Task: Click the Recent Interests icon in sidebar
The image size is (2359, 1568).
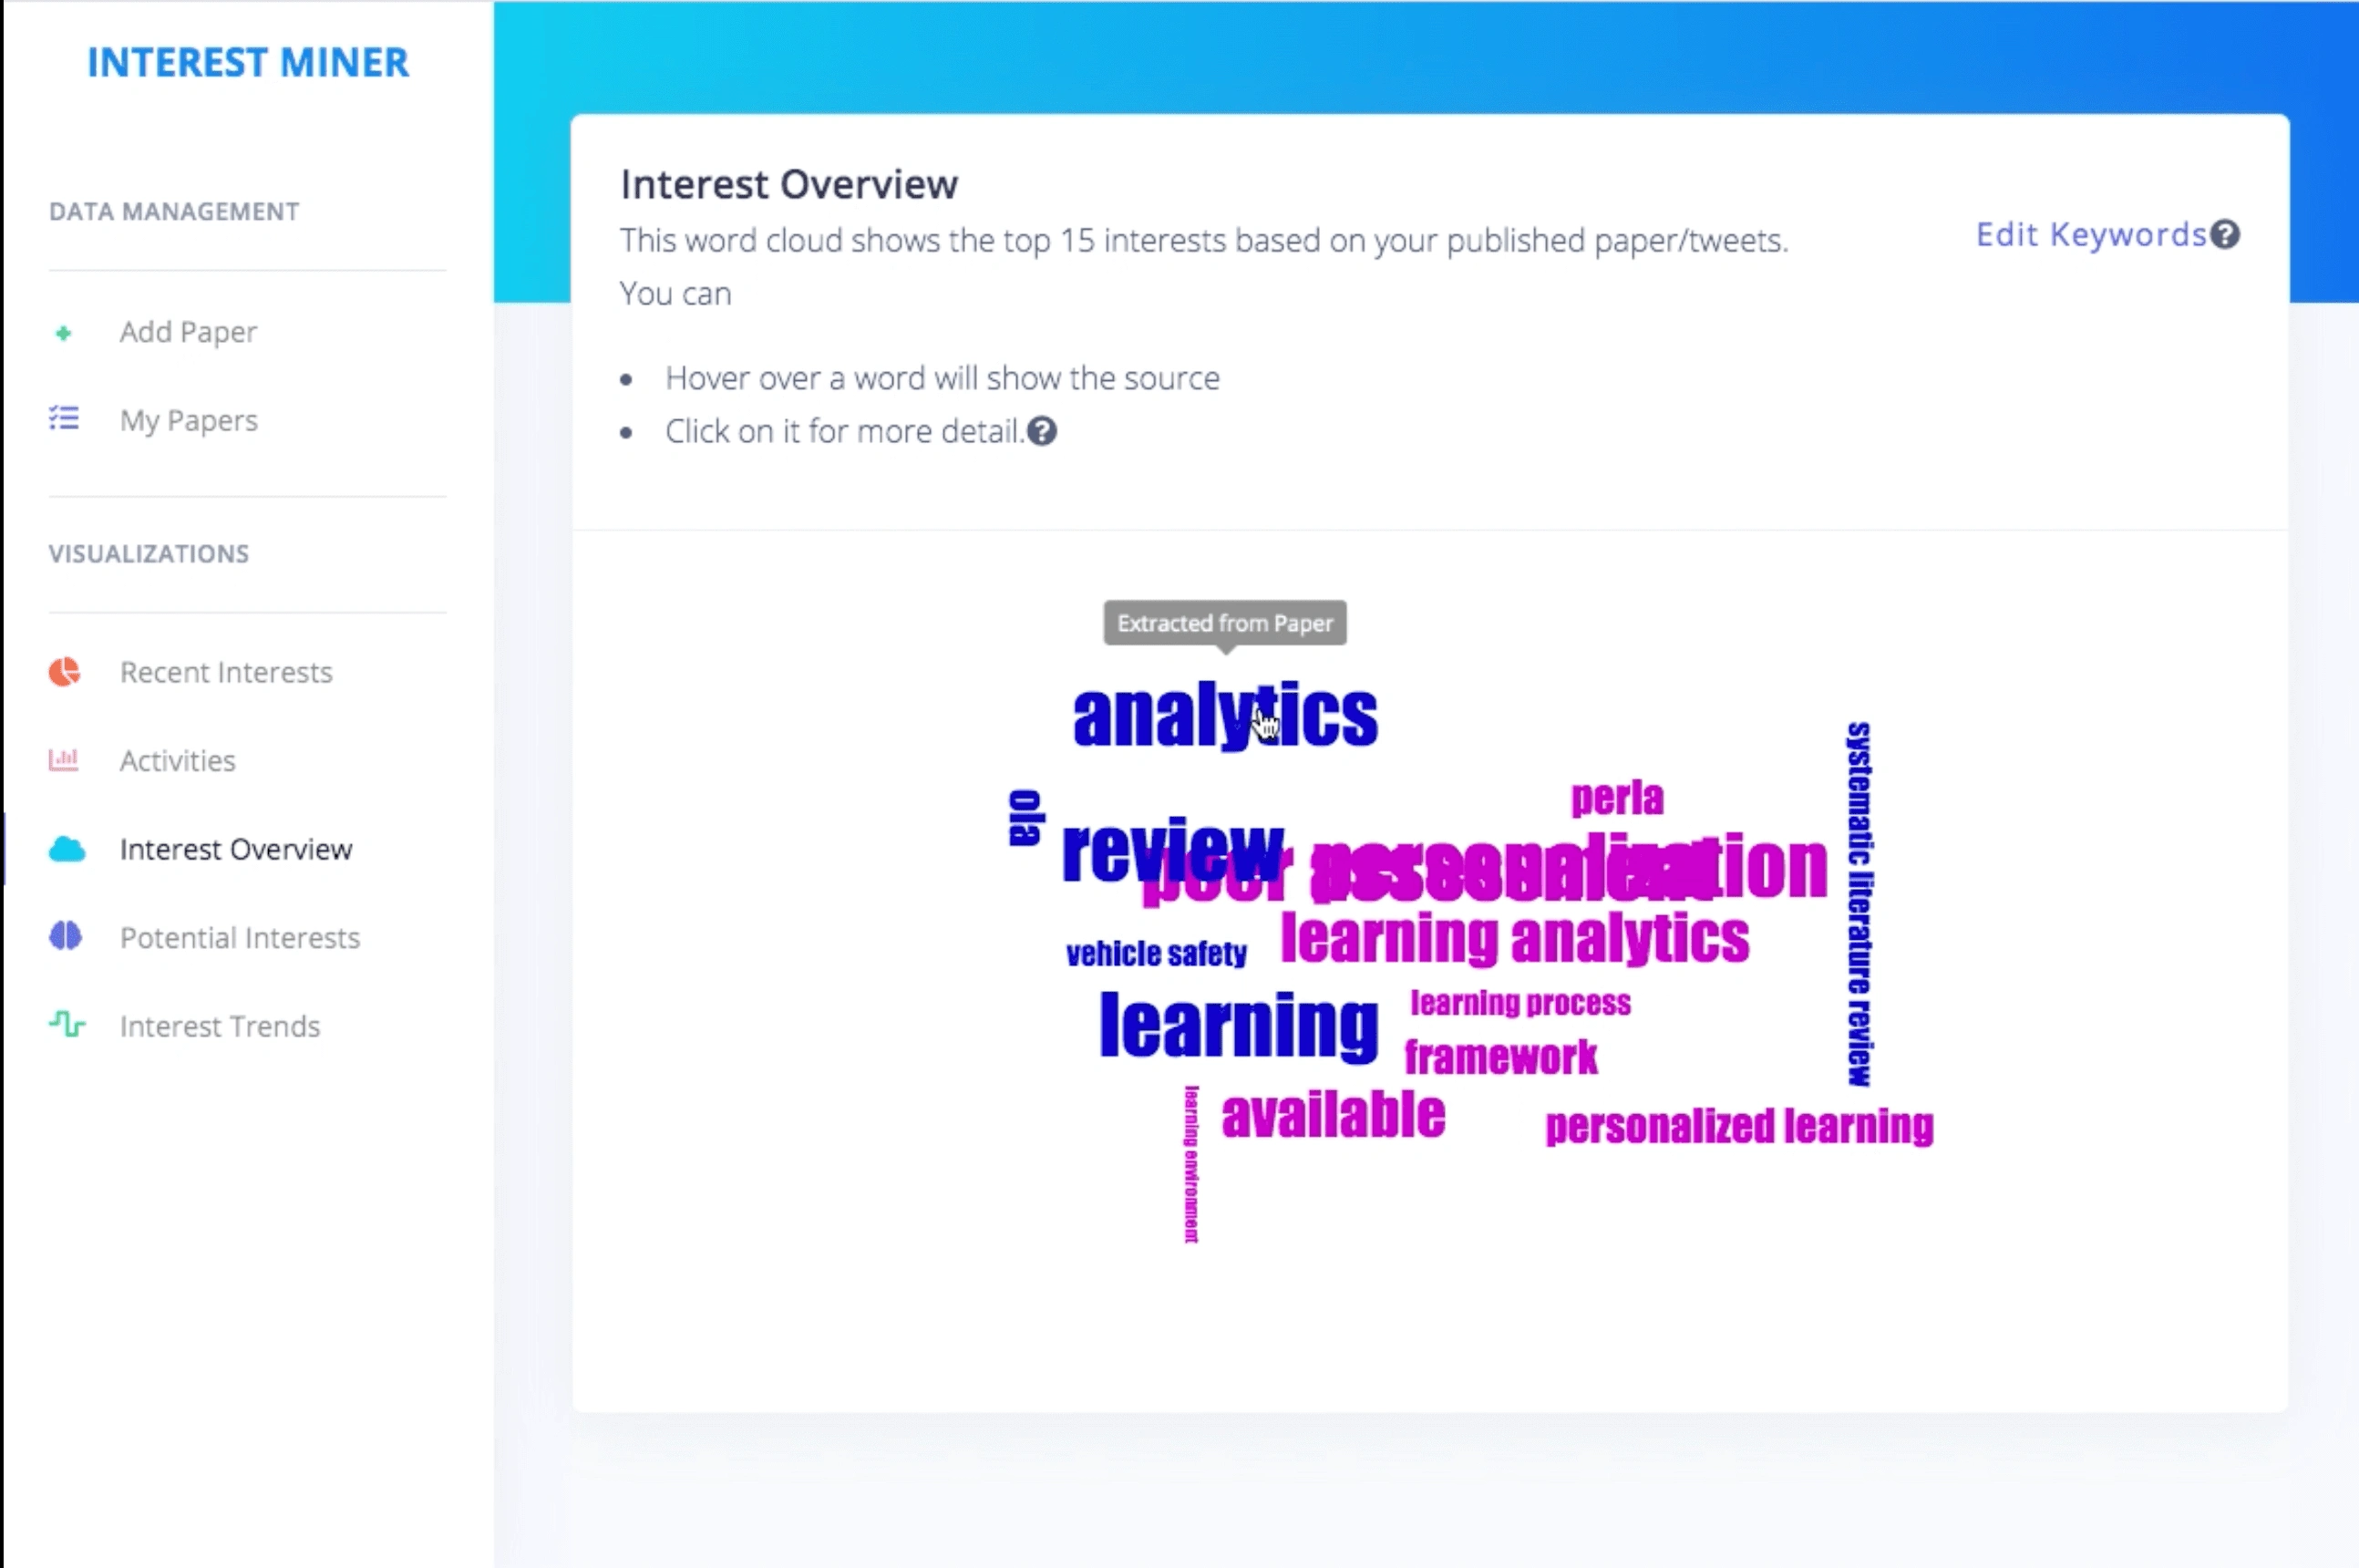Action: coord(65,672)
